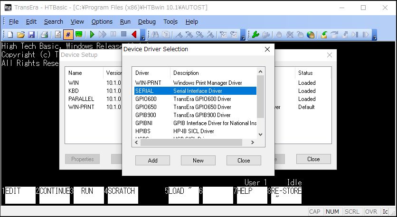The width and height of the screenshot is (397, 217).
Task: Click the EDIT softkey
Action: click(x=20, y=195)
